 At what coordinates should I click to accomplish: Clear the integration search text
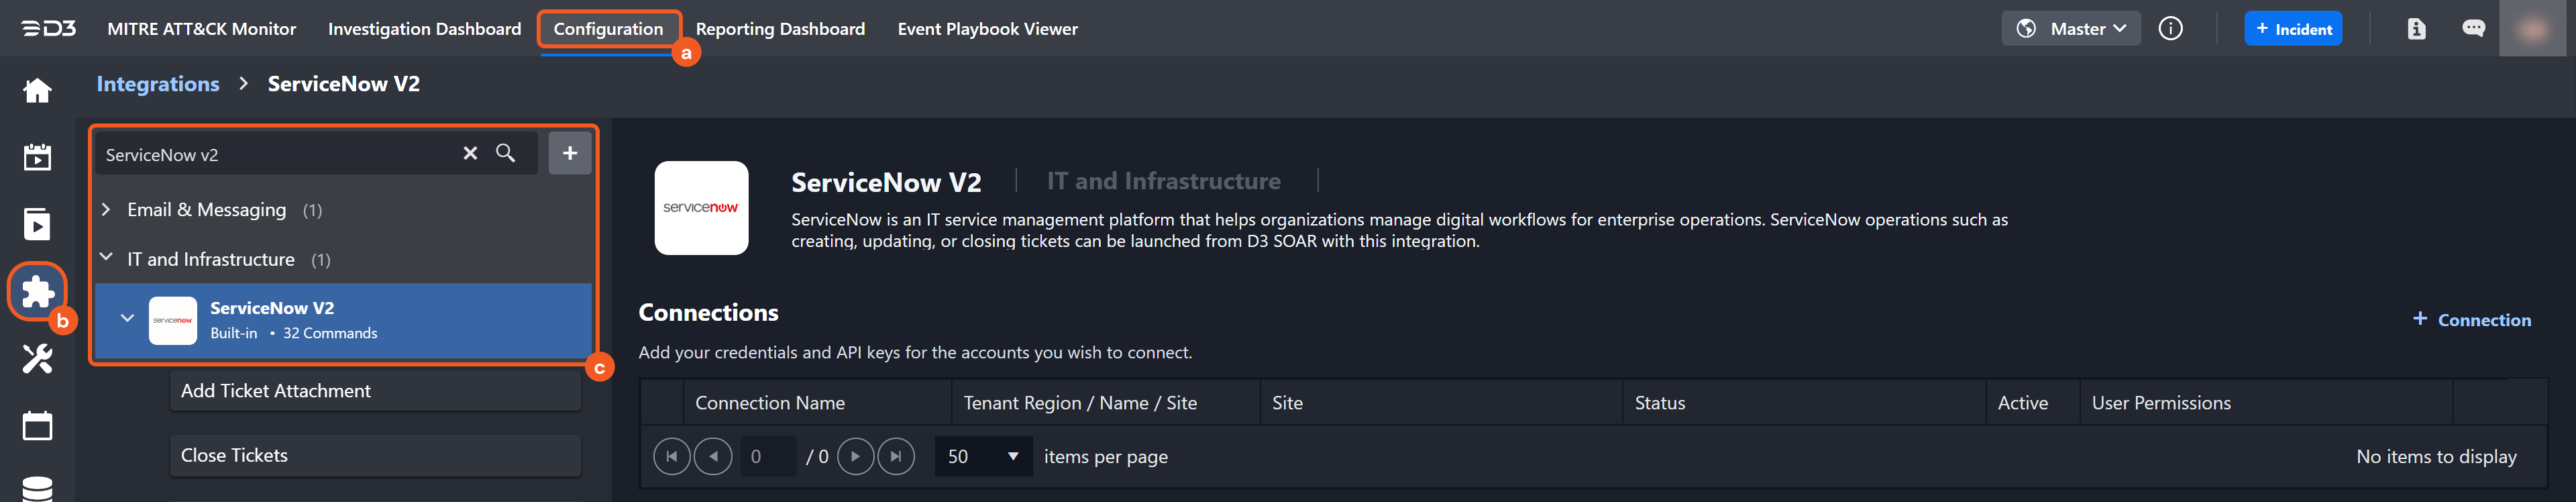(470, 153)
